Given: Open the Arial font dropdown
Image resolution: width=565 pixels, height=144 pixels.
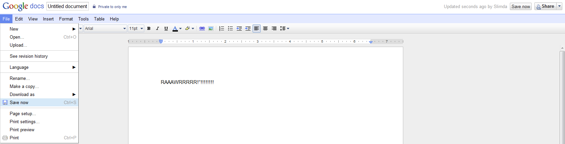Looking at the screenshot, I should [x=105, y=29].
